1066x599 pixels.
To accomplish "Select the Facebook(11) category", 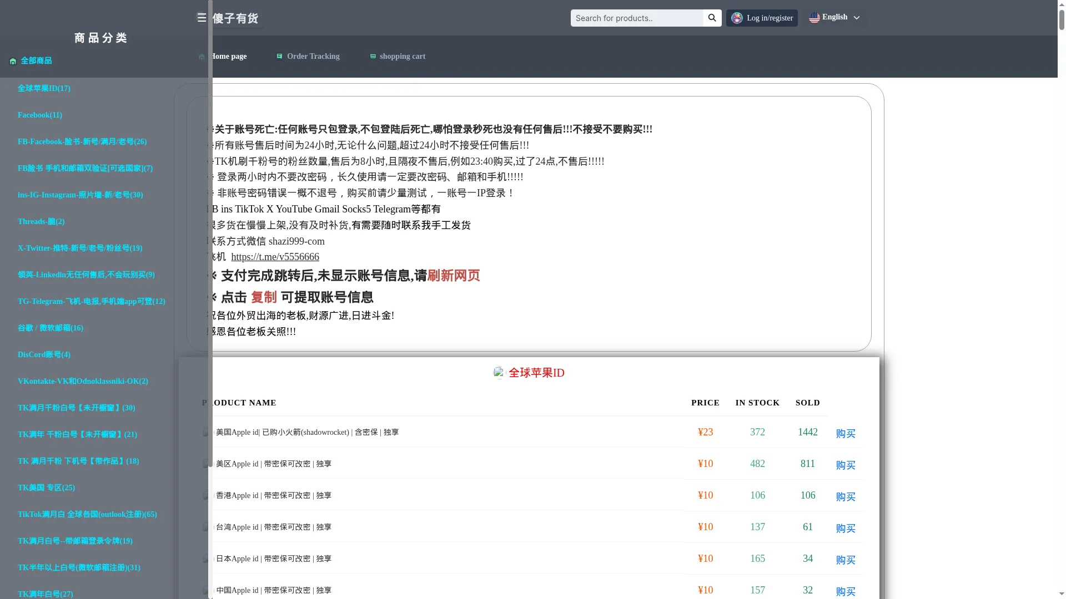I will [x=40, y=115].
